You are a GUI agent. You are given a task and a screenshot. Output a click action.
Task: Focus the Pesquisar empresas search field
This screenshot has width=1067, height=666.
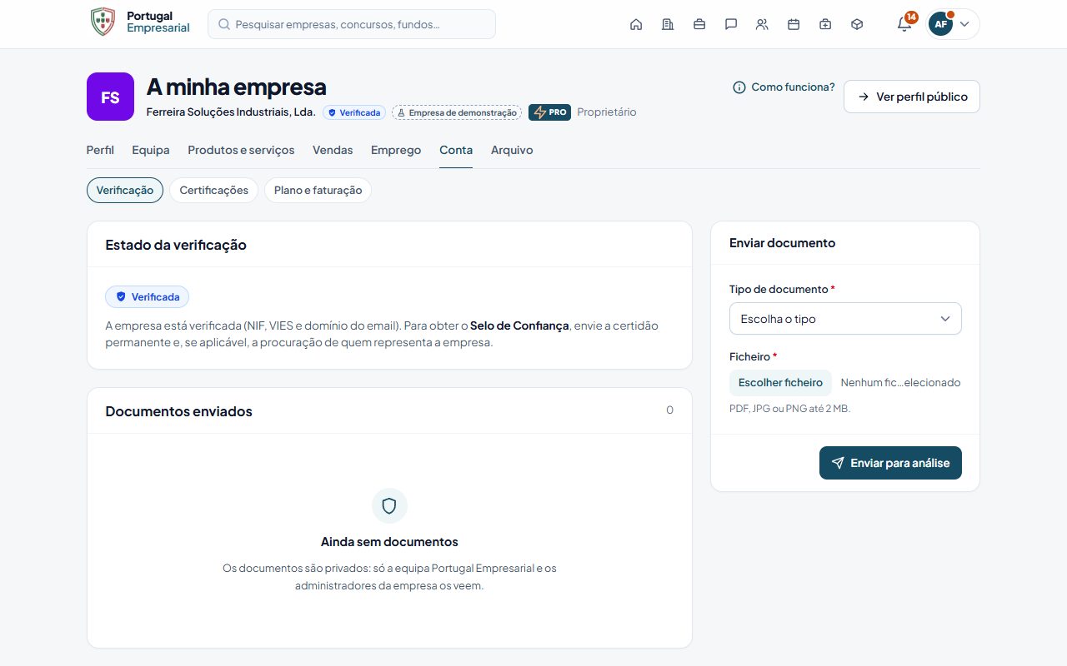352,24
